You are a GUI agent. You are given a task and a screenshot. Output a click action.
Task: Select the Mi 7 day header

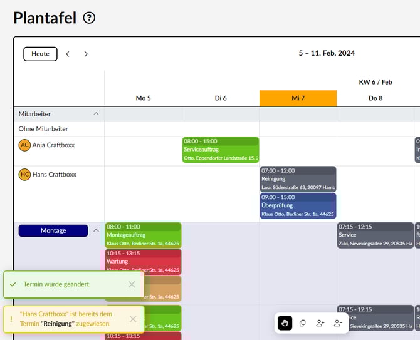(298, 98)
